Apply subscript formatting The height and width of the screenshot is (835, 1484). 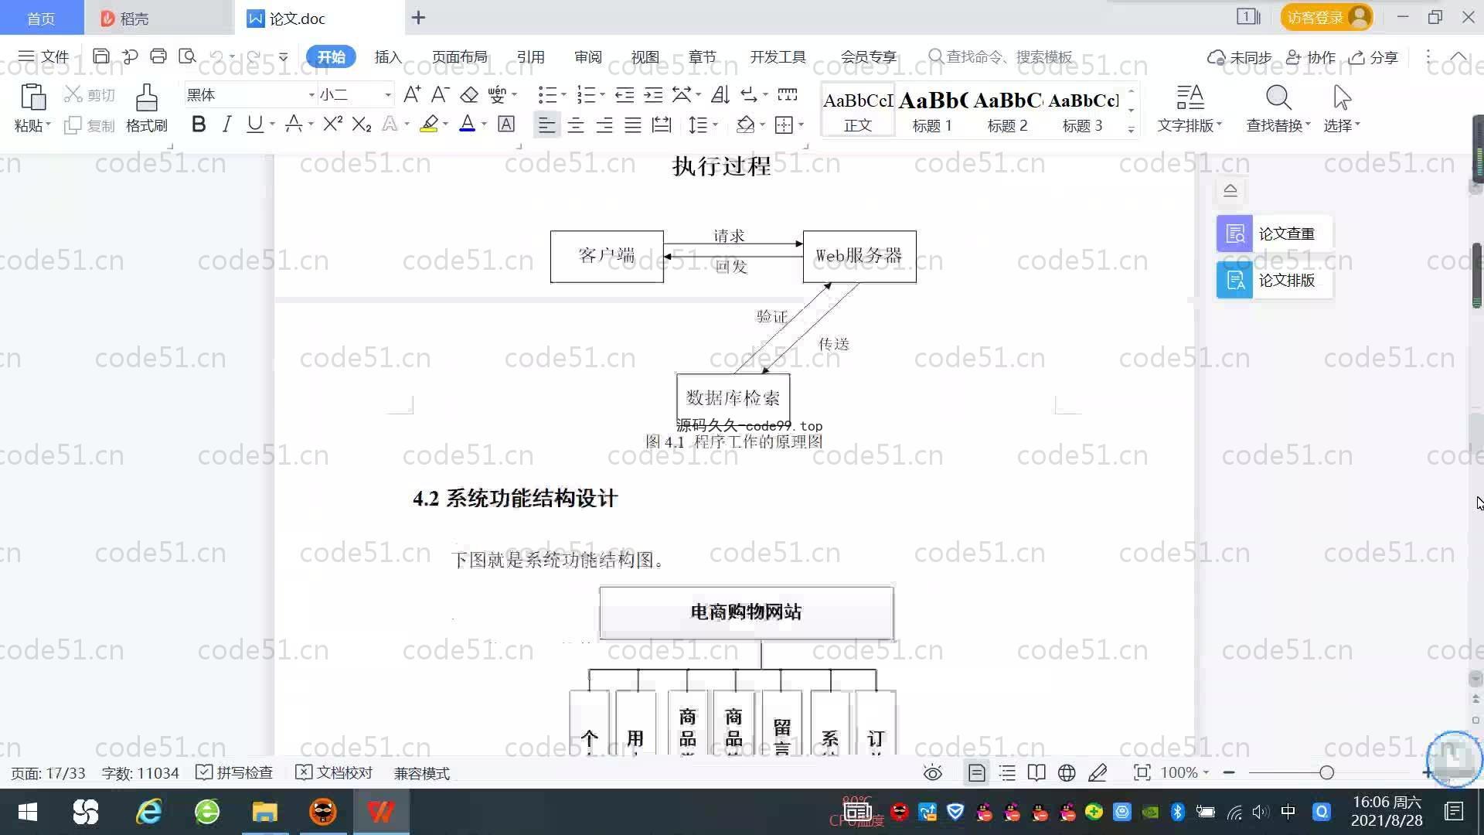(x=362, y=124)
